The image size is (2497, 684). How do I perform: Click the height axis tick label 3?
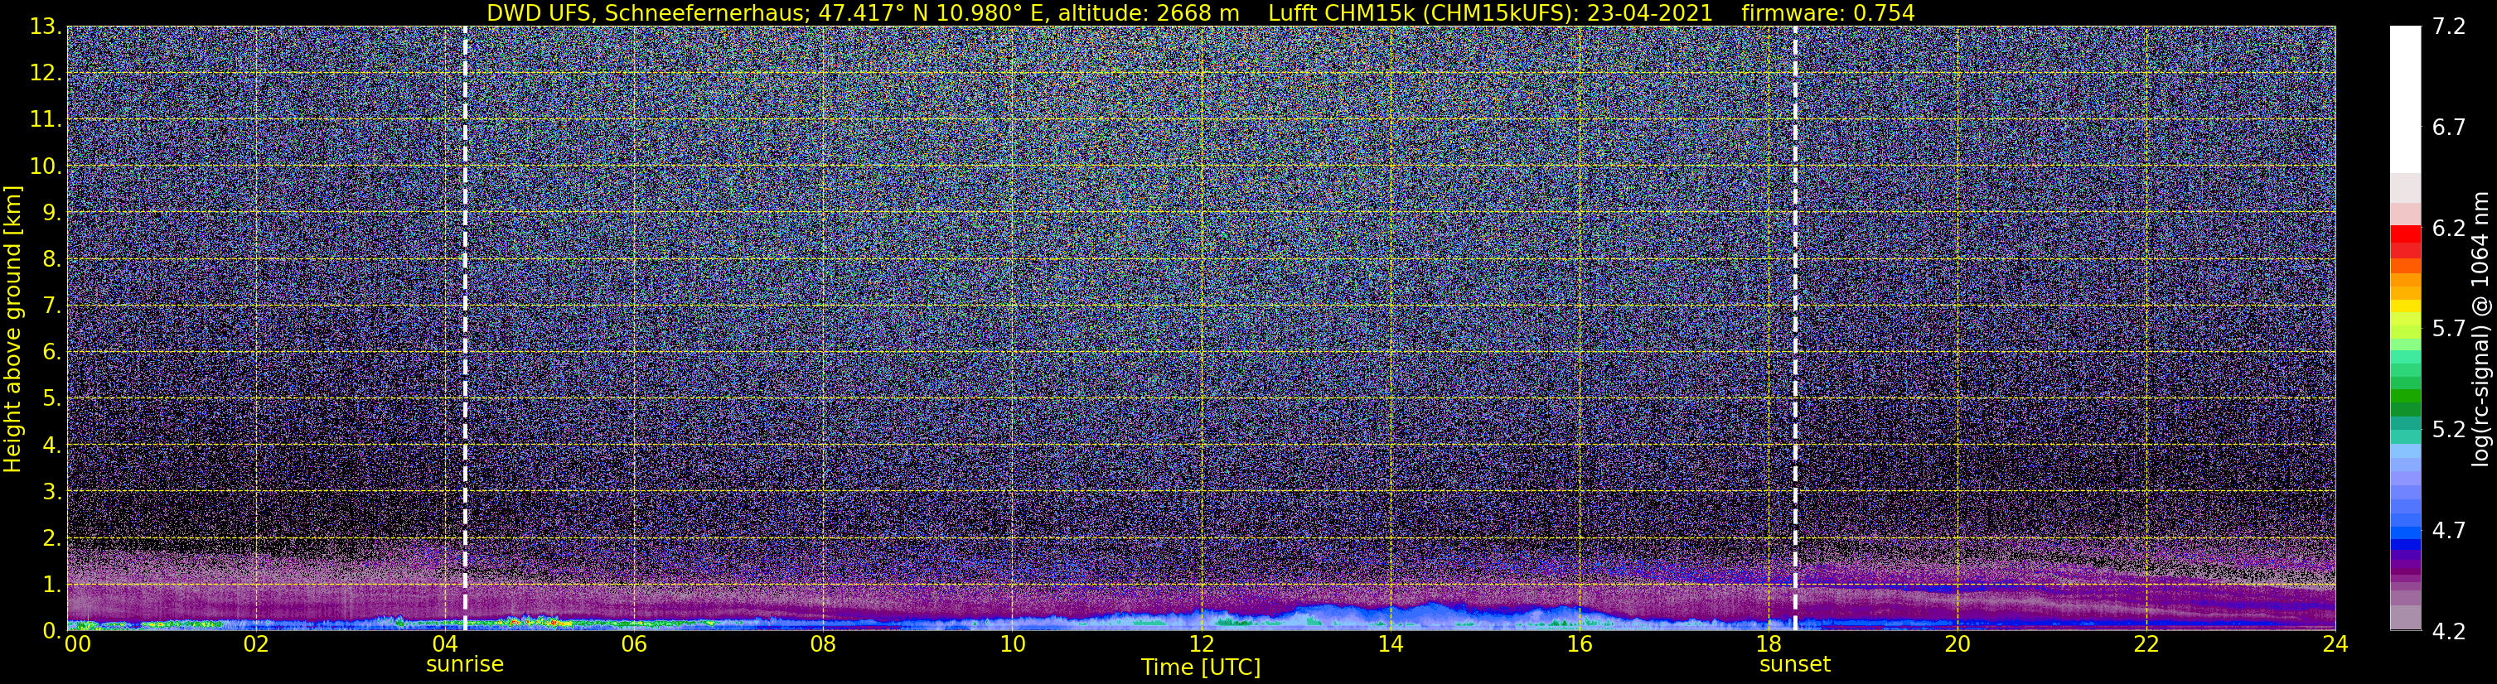52,492
